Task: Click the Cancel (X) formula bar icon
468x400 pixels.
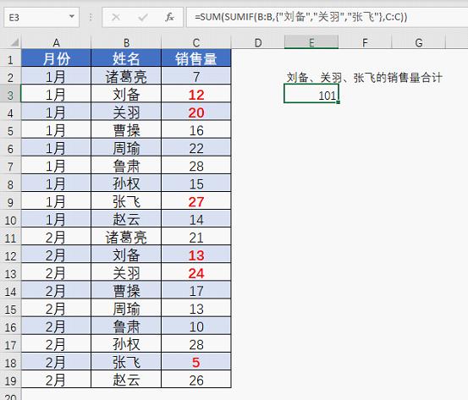Action: tap(116, 17)
